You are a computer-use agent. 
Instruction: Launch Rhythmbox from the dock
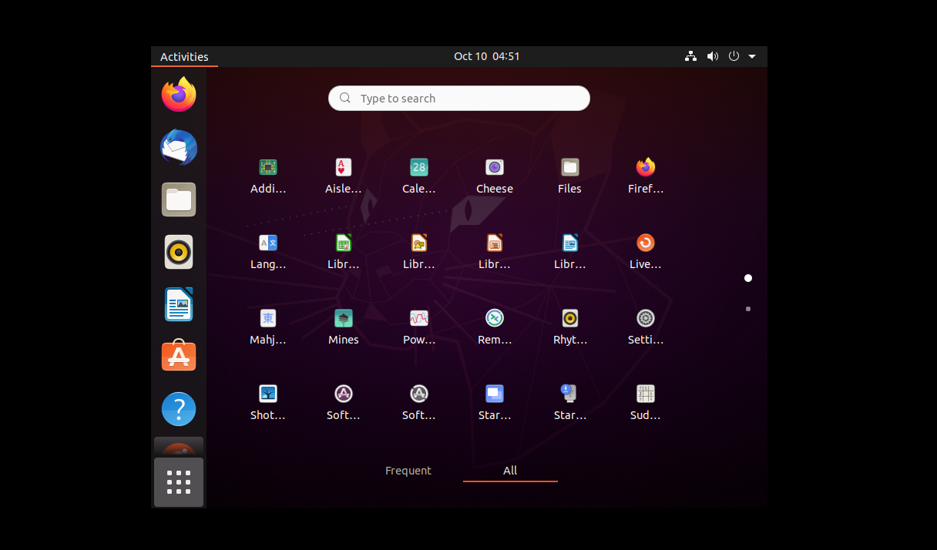pyautogui.click(x=179, y=252)
